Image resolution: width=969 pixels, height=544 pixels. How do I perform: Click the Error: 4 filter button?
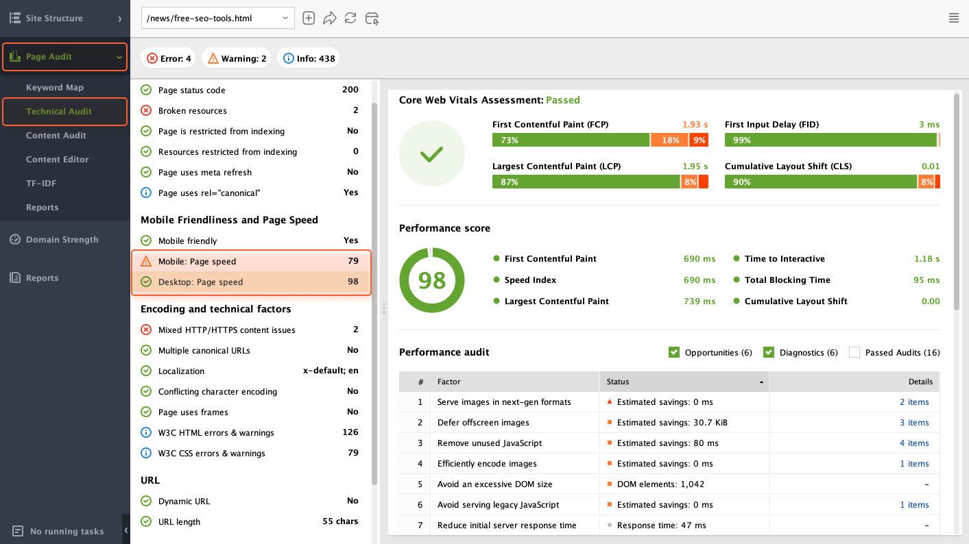pyautogui.click(x=168, y=58)
